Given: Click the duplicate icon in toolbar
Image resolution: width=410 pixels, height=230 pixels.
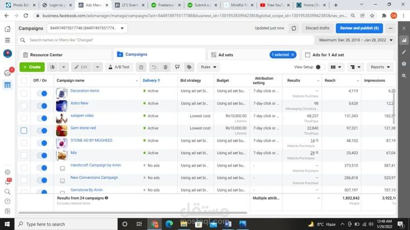Looking at the screenshot, I should coord(52,67).
